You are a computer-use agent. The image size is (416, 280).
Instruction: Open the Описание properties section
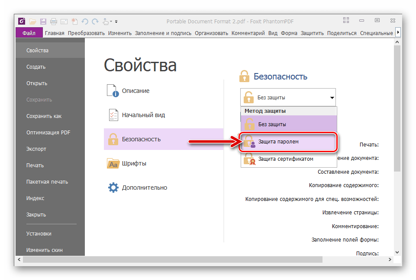pos(135,91)
